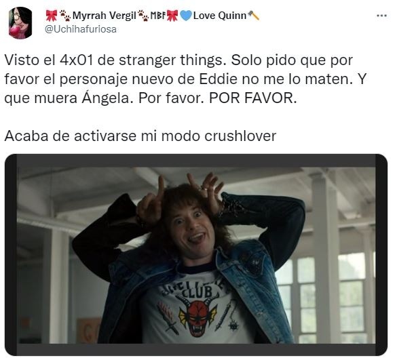The width and height of the screenshot is (395, 360).
Task: Click the tweet text about stranger things 4x01
Action: (x=185, y=79)
